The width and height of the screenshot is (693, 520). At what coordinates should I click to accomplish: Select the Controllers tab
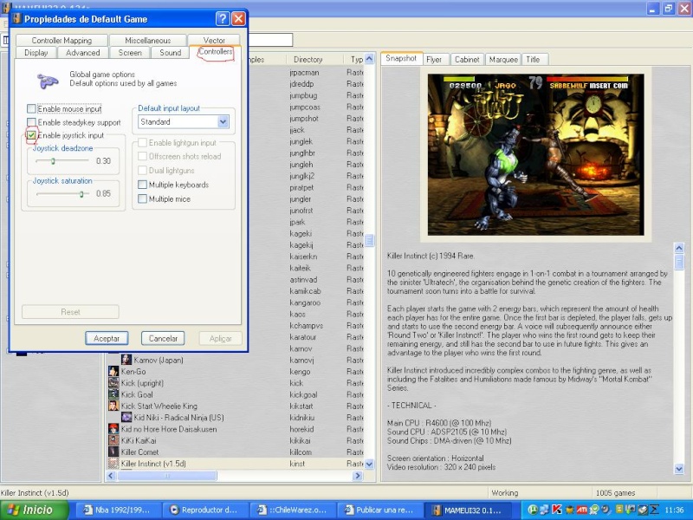click(215, 52)
